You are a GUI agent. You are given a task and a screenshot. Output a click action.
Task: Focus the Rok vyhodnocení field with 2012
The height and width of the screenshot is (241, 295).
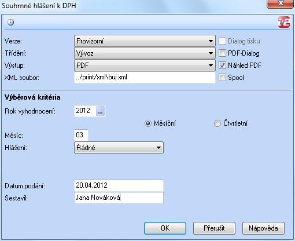click(85, 111)
